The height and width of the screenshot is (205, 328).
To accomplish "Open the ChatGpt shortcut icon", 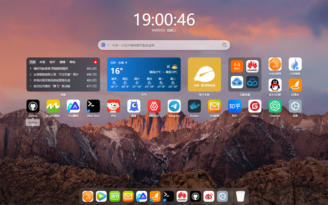I will 275,106.
